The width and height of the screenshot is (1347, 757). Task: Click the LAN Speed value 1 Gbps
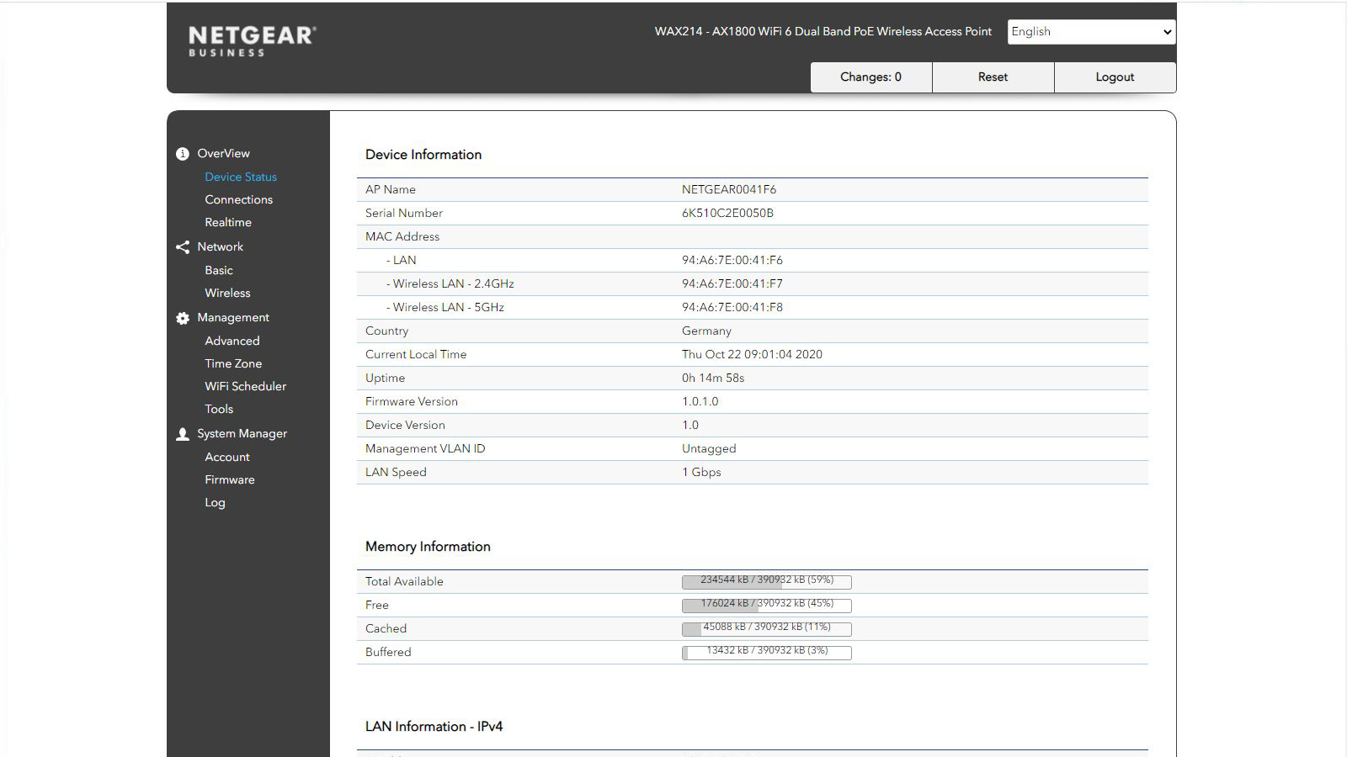[701, 473]
